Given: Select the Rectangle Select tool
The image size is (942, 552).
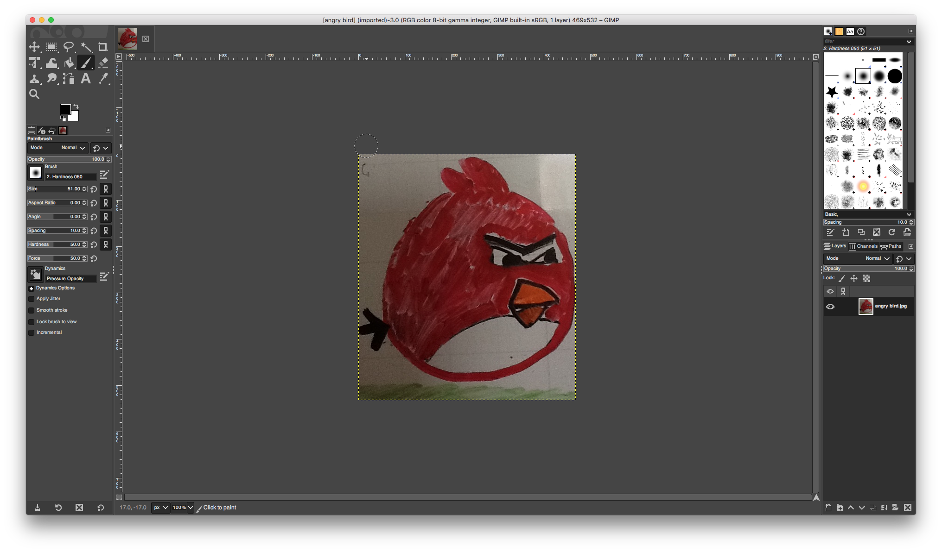Looking at the screenshot, I should pyautogui.click(x=51, y=47).
